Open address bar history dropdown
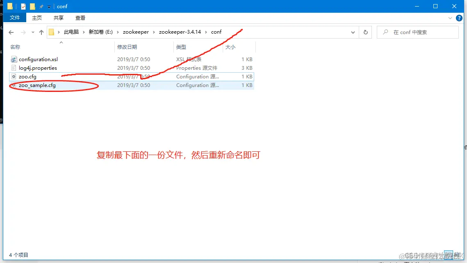467x263 pixels. (x=353, y=32)
